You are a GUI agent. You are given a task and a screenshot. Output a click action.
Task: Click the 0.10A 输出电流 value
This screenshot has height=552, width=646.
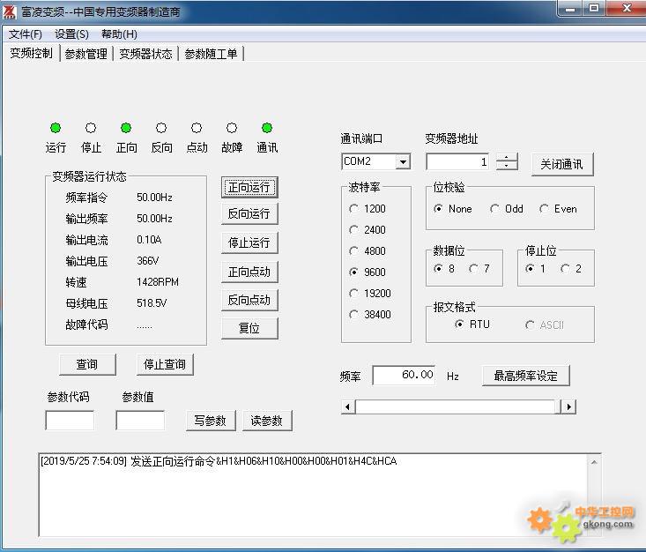pos(149,240)
